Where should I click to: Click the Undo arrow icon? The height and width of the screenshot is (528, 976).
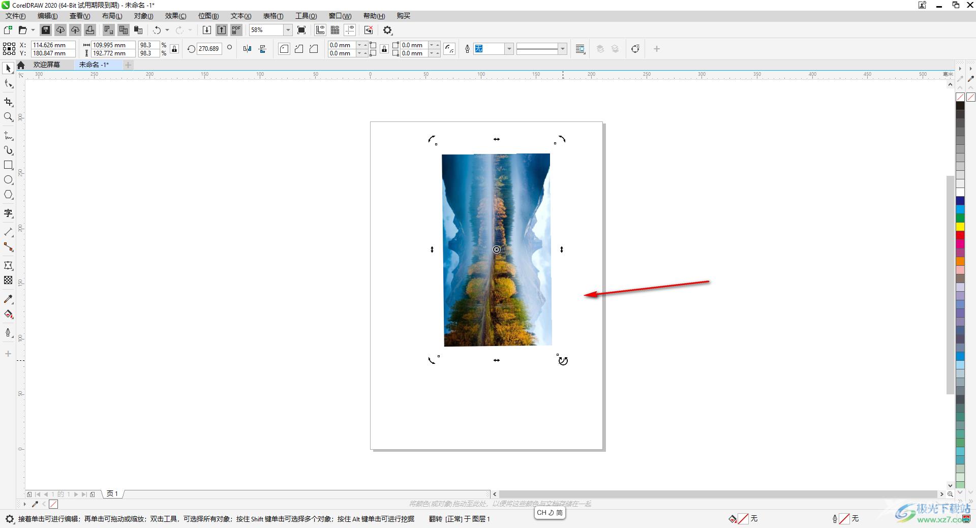(x=157, y=30)
